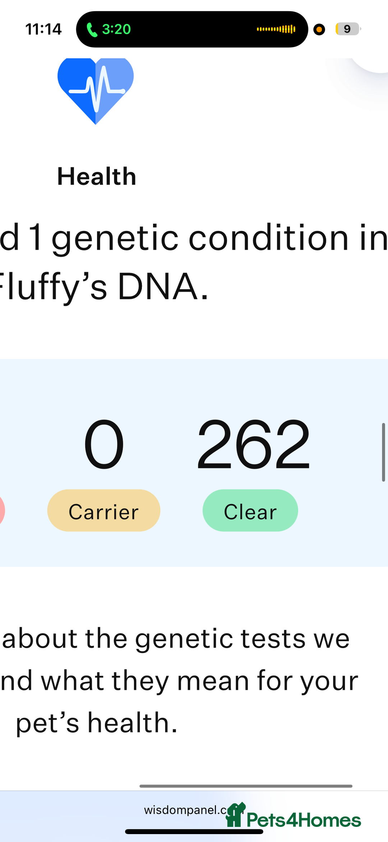Open the Health heading
Viewport: 388px width, 842px height.
[97, 176]
